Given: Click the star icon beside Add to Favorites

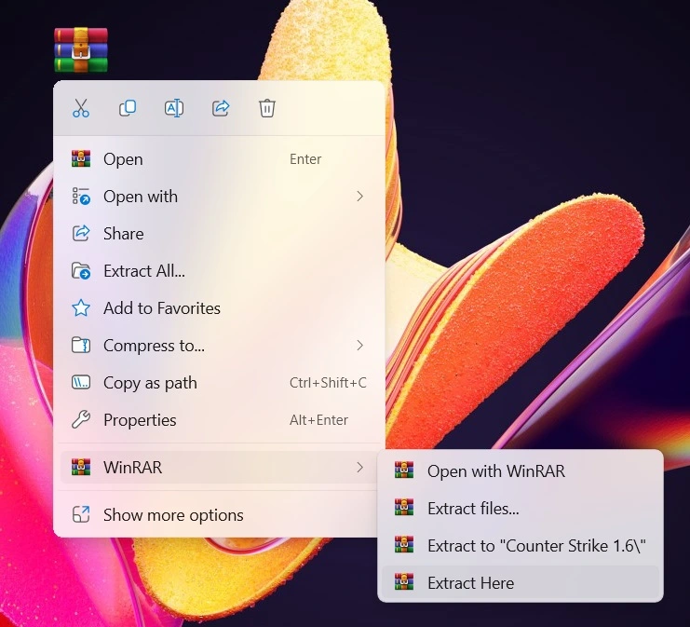Looking at the screenshot, I should coord(81,308).
